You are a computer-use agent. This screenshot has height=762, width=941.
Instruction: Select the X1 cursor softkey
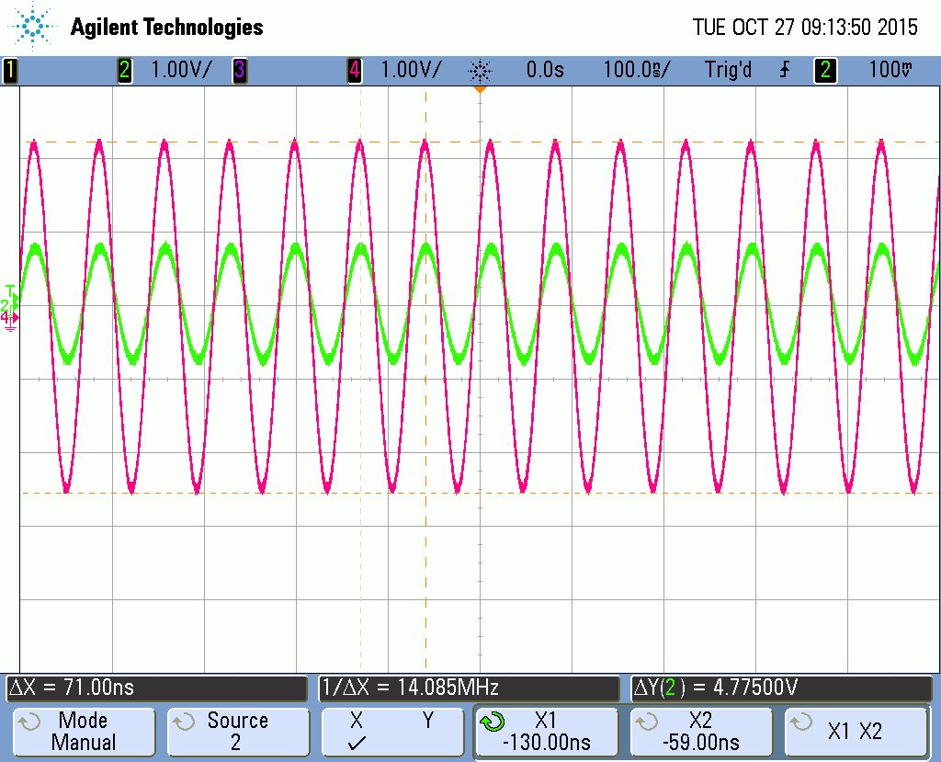click(x=546, y=732)
